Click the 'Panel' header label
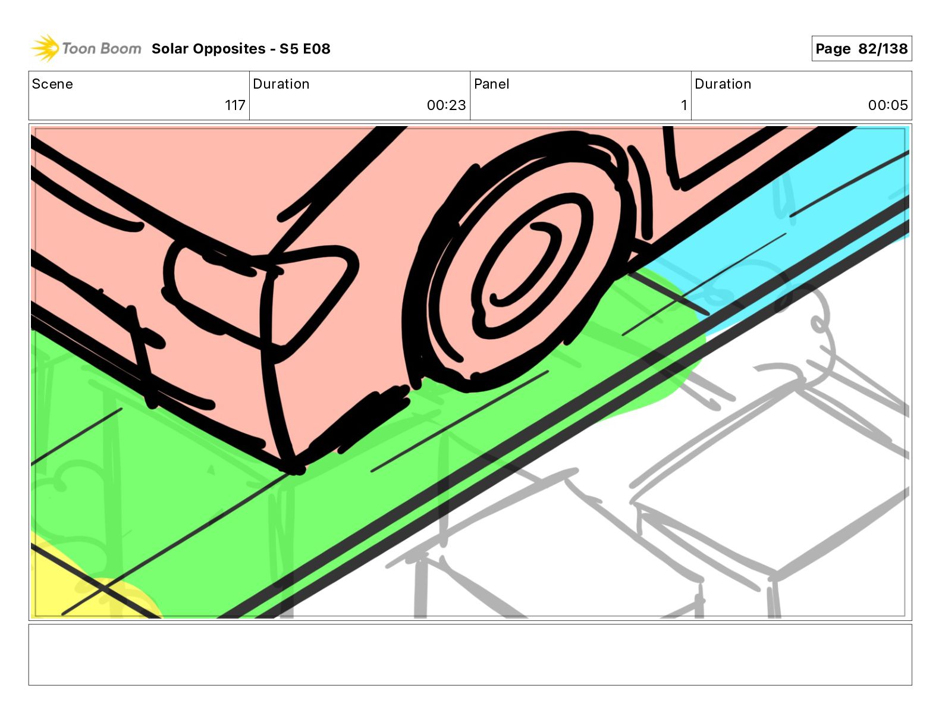942x728 pixels. click(491, 84)
